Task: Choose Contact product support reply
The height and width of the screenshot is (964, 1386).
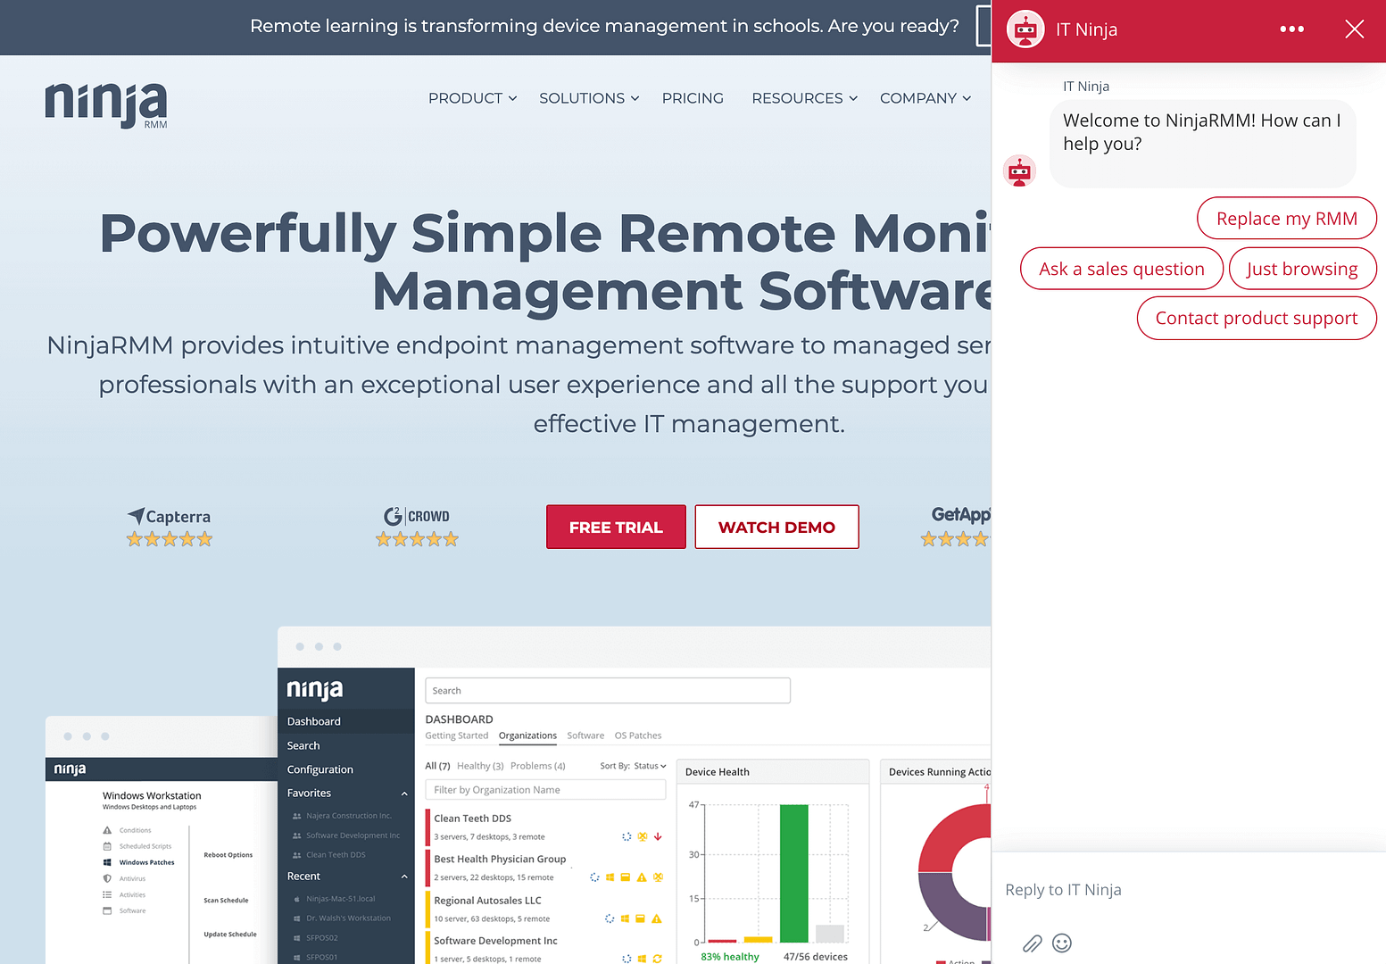Action: point(1256,318)
